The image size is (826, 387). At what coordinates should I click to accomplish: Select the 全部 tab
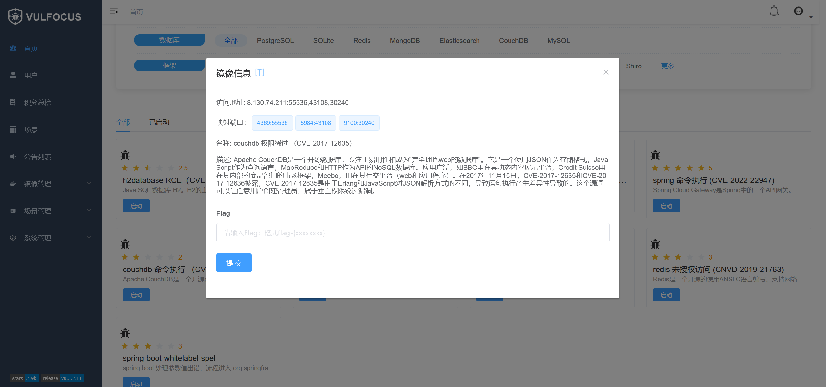click(123, 122)
